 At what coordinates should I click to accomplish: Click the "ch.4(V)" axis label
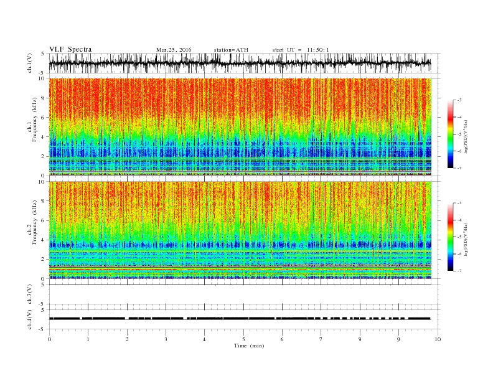[x=29, y=319]
